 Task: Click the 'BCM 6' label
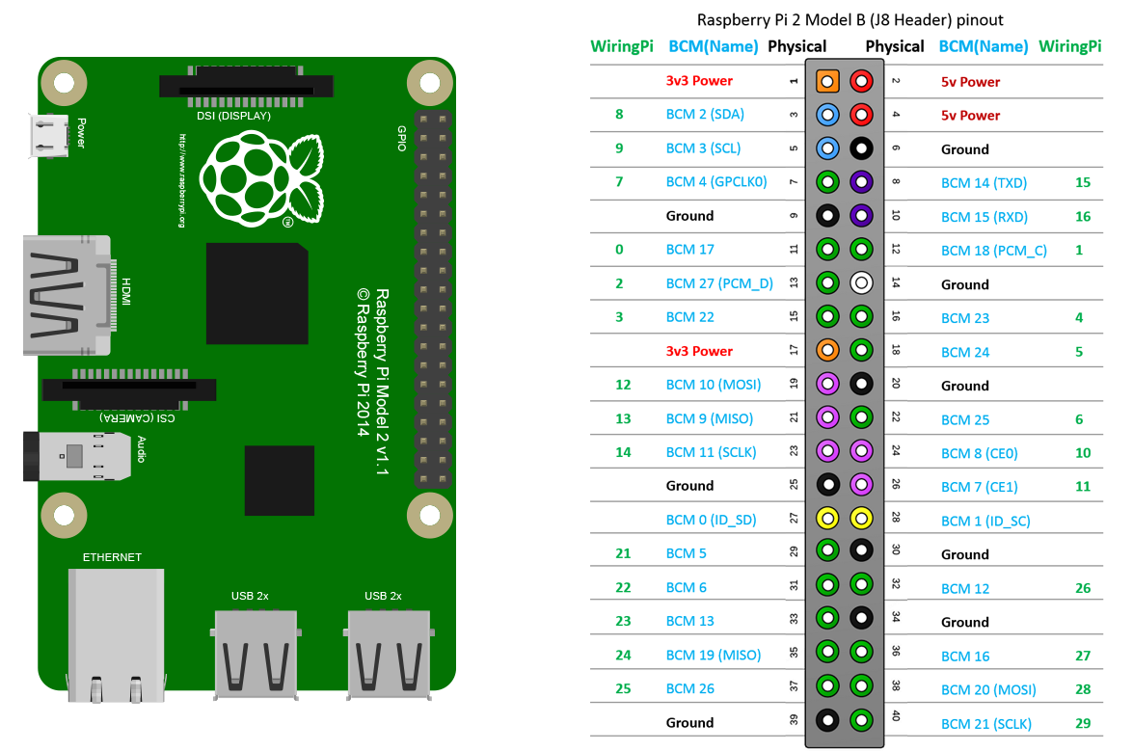(687, 587)
